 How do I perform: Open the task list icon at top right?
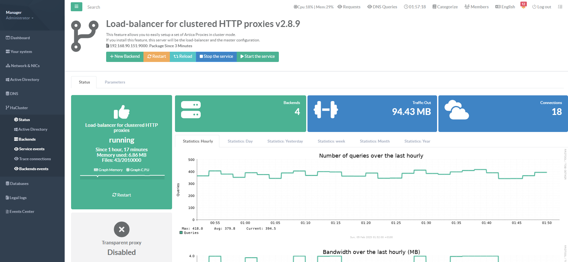coord(560,7)
